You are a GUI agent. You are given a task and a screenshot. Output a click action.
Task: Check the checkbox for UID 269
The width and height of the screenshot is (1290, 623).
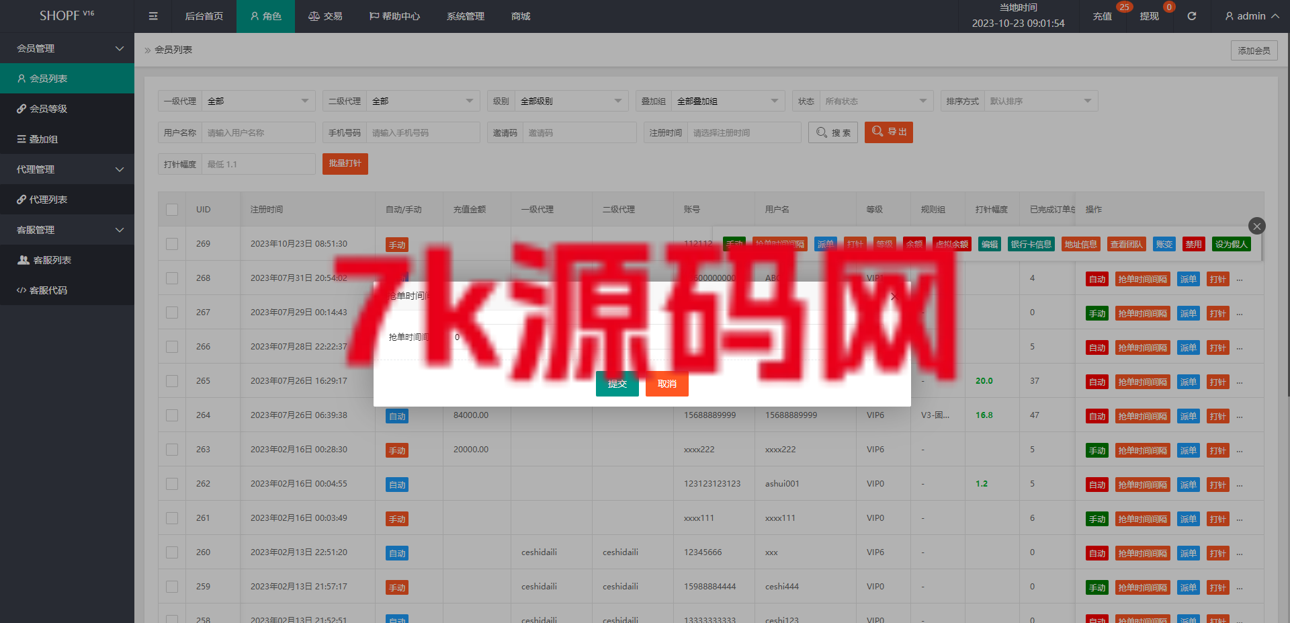coord(172,244)
